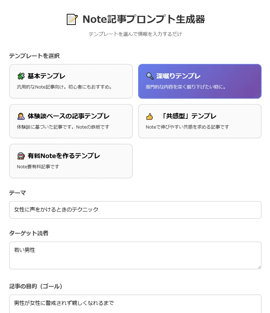The image size is (270, 313).
Task: Select the 基本テンプレ template card
Action: pos(71,81)
